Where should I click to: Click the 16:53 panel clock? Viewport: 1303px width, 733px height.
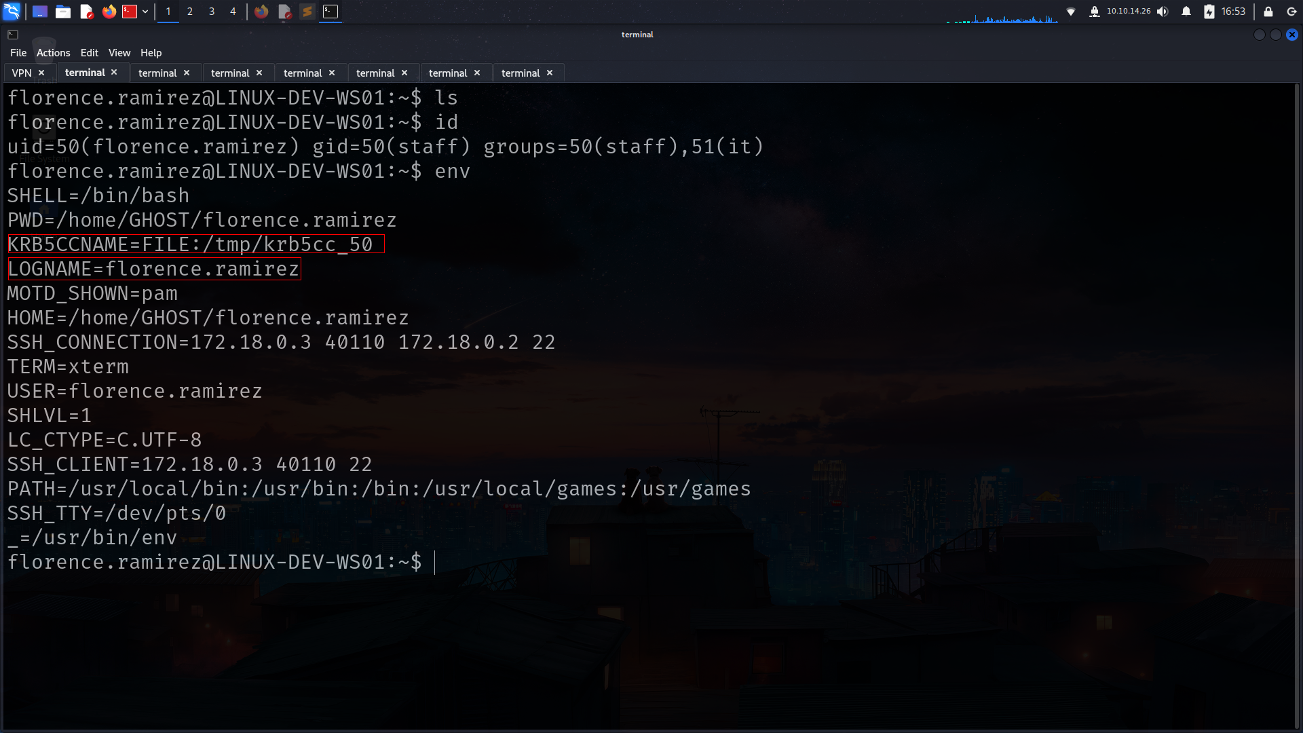1233,12
